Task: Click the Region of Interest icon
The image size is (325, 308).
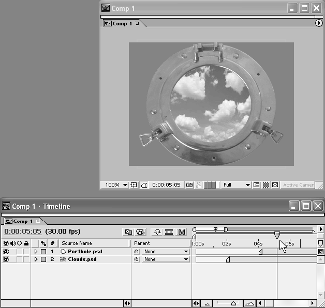Action: click(x=257, y=185)
